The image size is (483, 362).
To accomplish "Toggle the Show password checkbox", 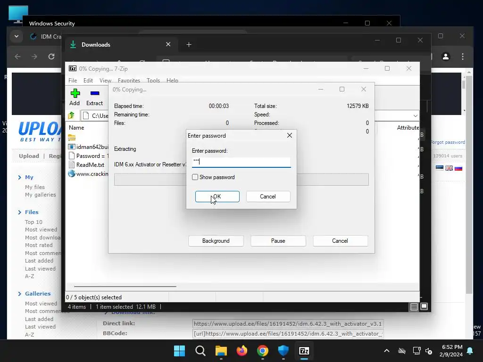I will point(195,177).
